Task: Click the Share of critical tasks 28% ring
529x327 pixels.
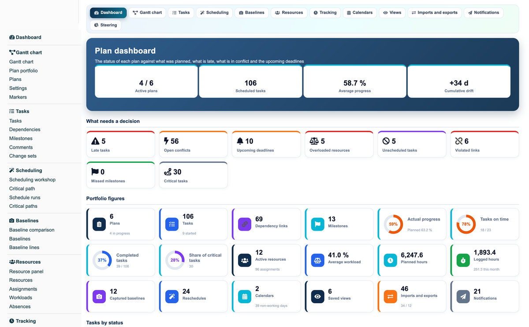Action: 175,260
